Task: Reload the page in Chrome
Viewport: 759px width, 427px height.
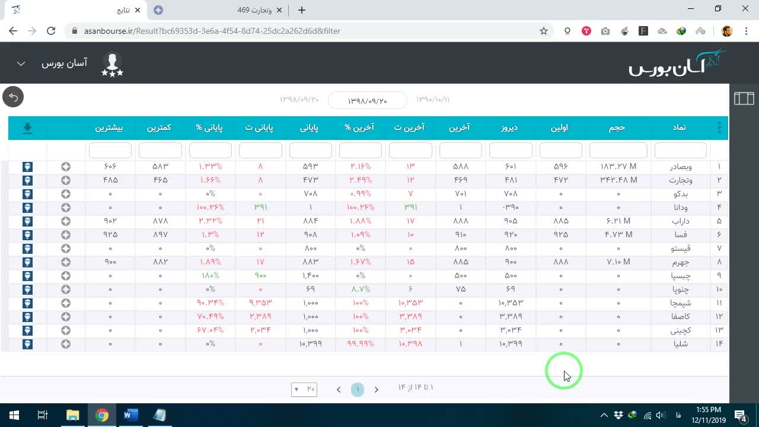Action: tap(51, 31)
